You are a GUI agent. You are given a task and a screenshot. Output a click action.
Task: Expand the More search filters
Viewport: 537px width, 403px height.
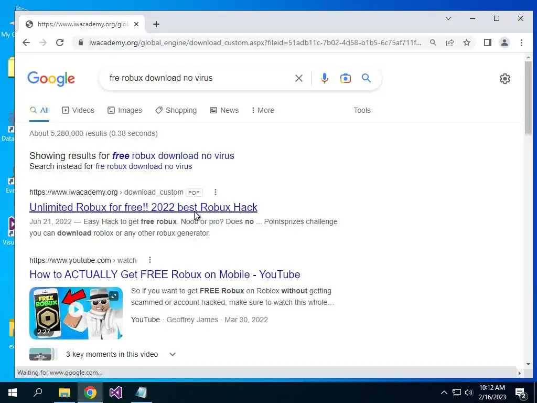pyautogui.click(x=263, y=110)
